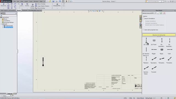Click the Browse (...) button in View Palette
The image size is (176, 99).
coord(158,13)
